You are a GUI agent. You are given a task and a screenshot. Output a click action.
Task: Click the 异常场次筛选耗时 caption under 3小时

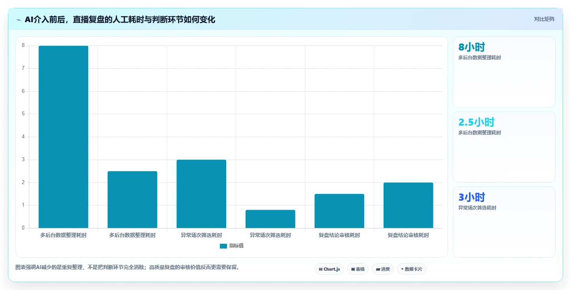(x=477, y=208)
